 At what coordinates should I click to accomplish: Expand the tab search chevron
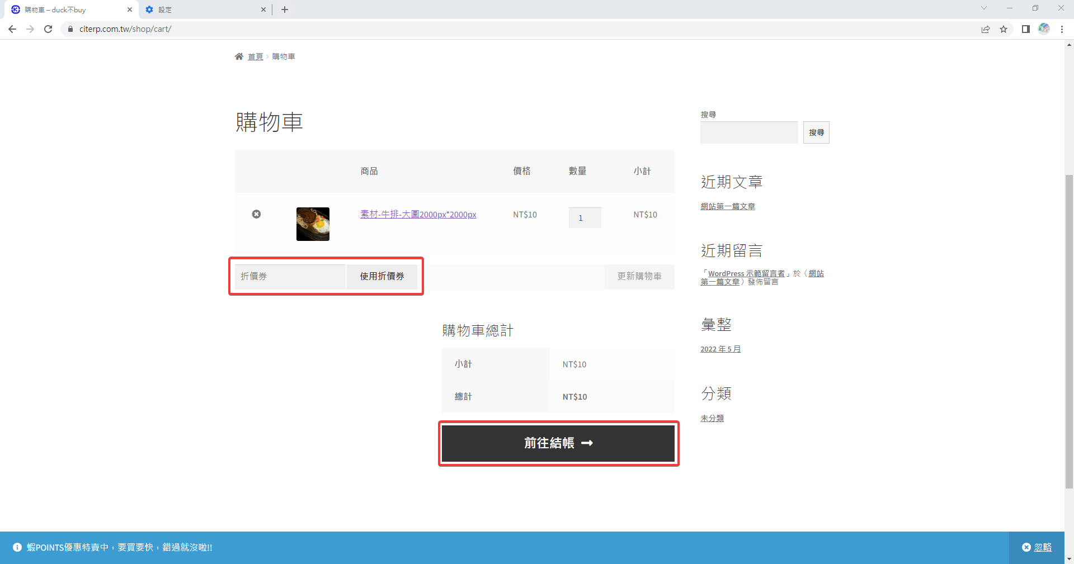click(x=983, y=8)
